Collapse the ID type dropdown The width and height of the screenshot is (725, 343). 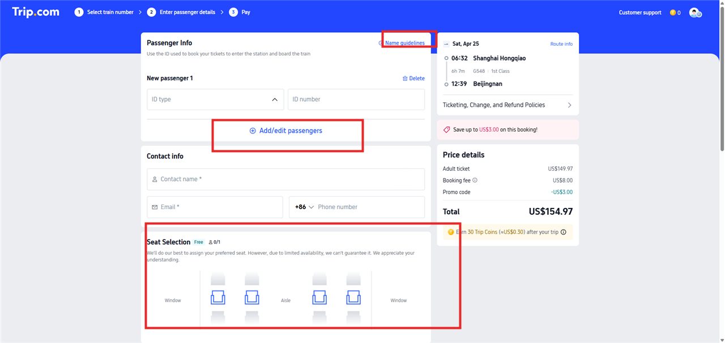point(275,99)
